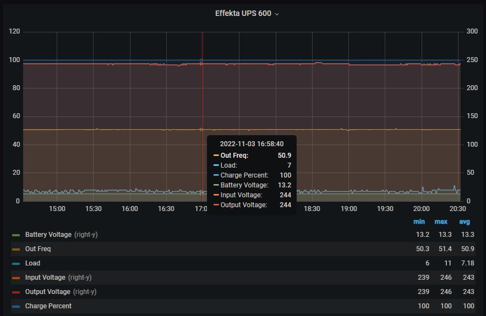Open color picker for Battery Voltage swatch
Image resolution: width=486 pixels, height=316 pixels.
coord(16,235)
